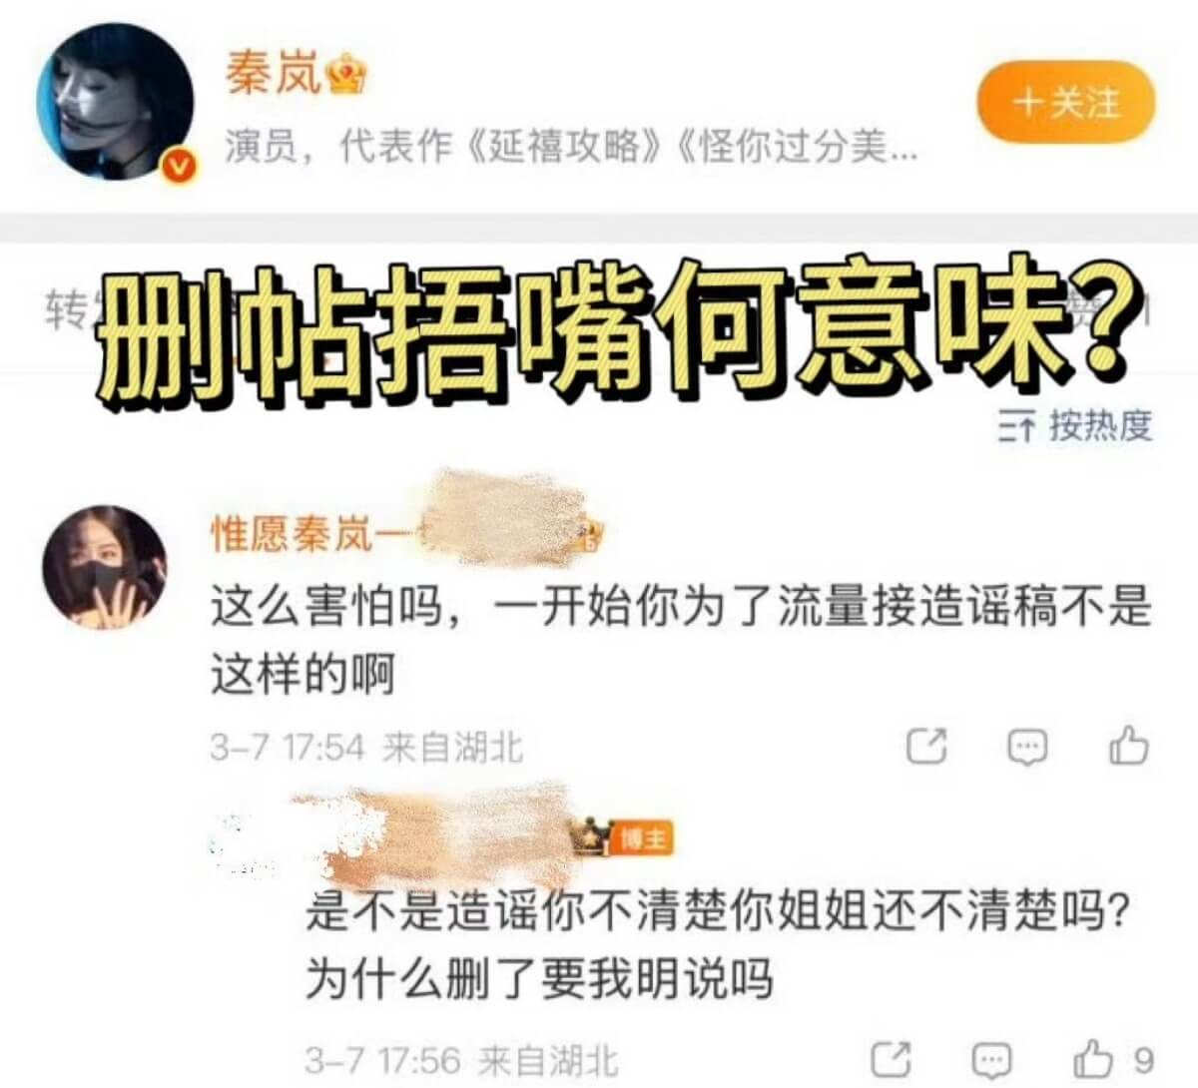Share the 17:54 comment
This screenshot has width=1198, height=1088.
(x=925, y=746)
